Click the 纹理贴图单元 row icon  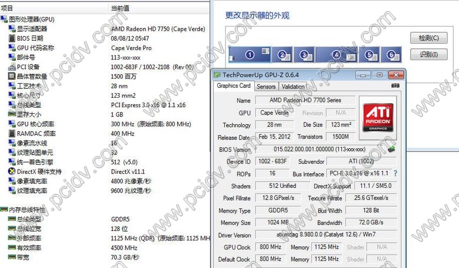coord(12,153)
